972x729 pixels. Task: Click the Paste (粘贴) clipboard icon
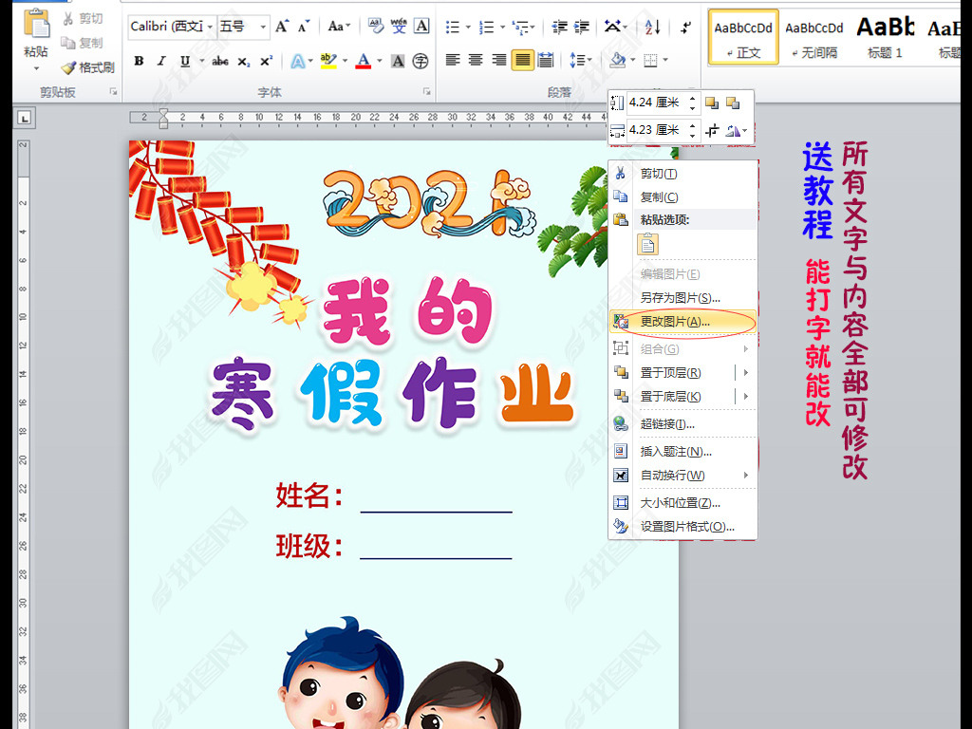click(x=36, y=25)
